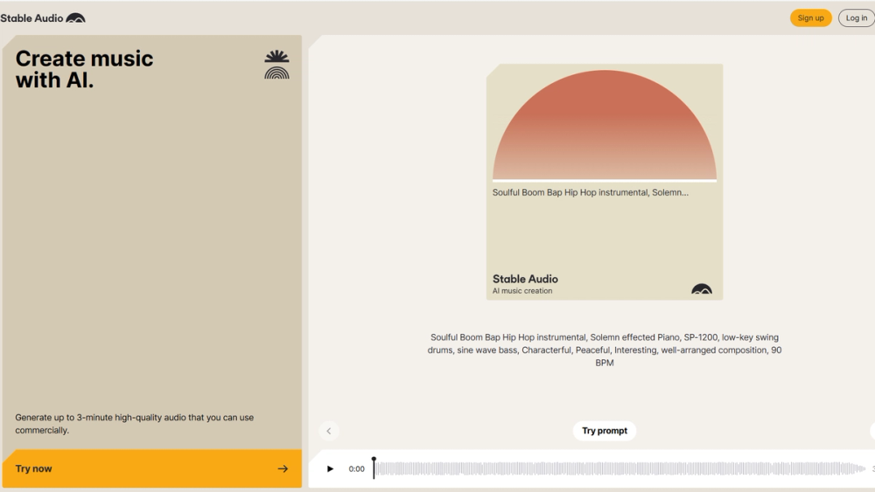
Task: Click the truncated 'Soulful Boom Bap' card caption
Action: click(x=591, y=192)
